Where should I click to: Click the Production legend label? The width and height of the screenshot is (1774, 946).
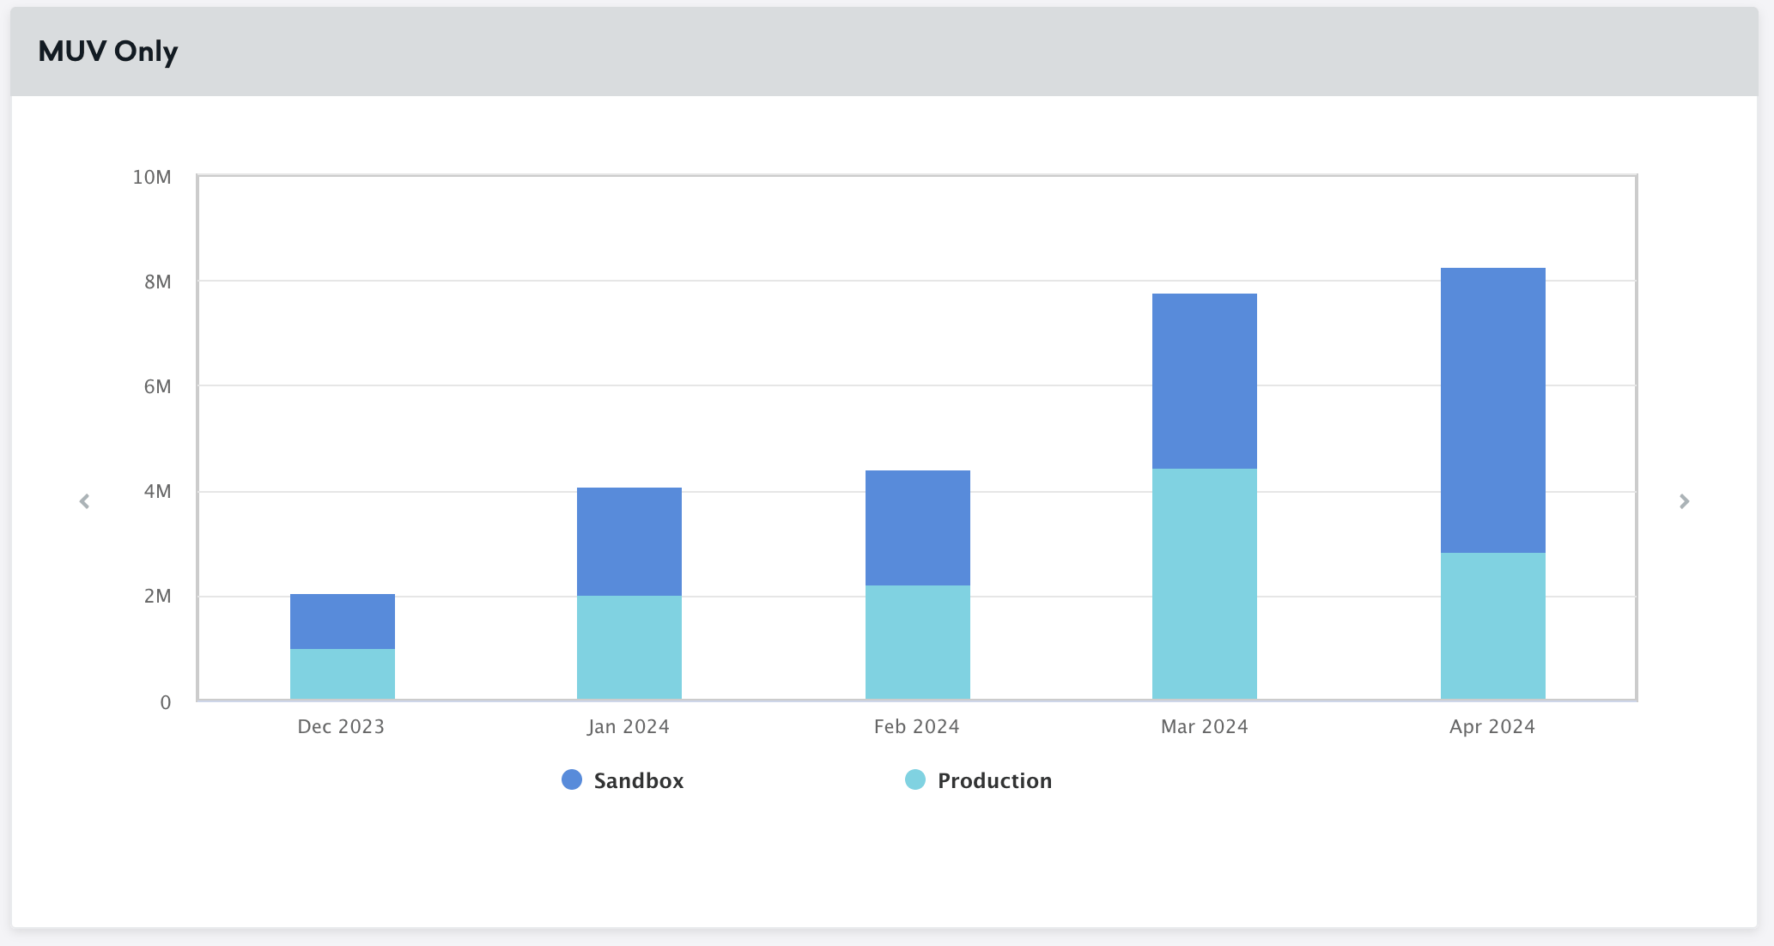tap(994, 780)
